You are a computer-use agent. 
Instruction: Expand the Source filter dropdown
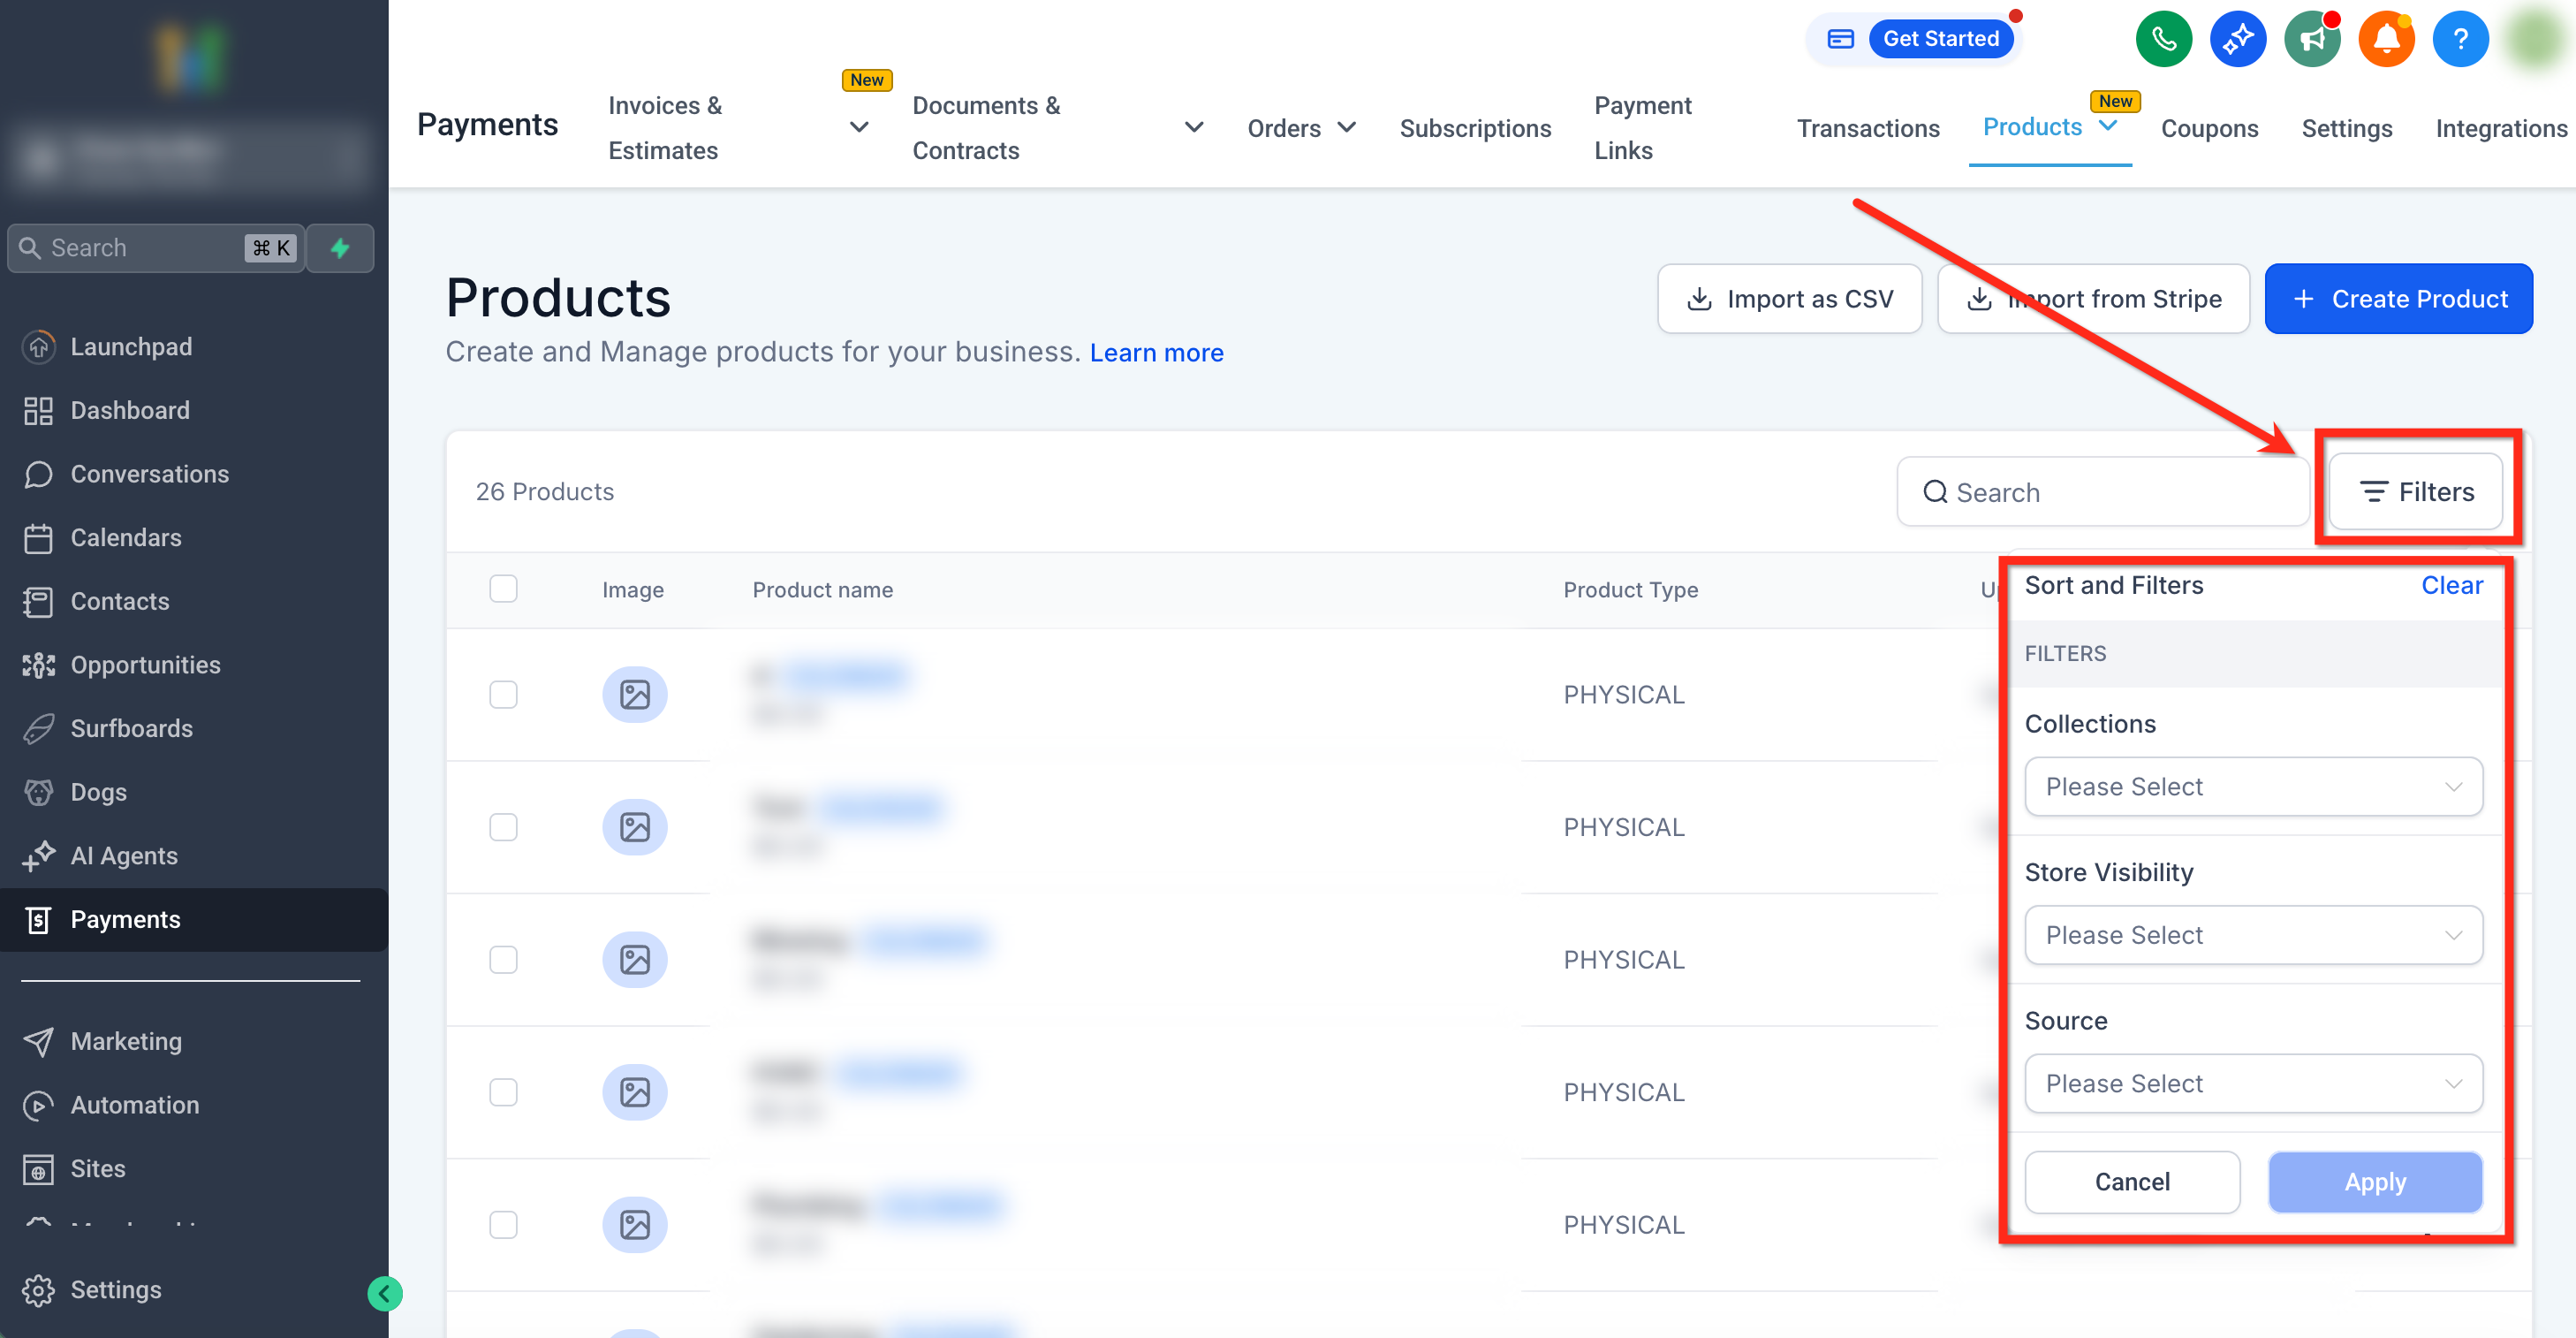click(x=2252, y=1083)
